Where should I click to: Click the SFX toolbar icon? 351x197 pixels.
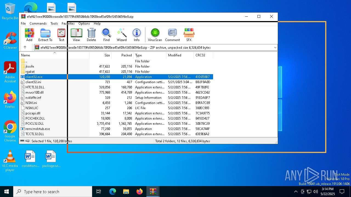coord(189,35)
